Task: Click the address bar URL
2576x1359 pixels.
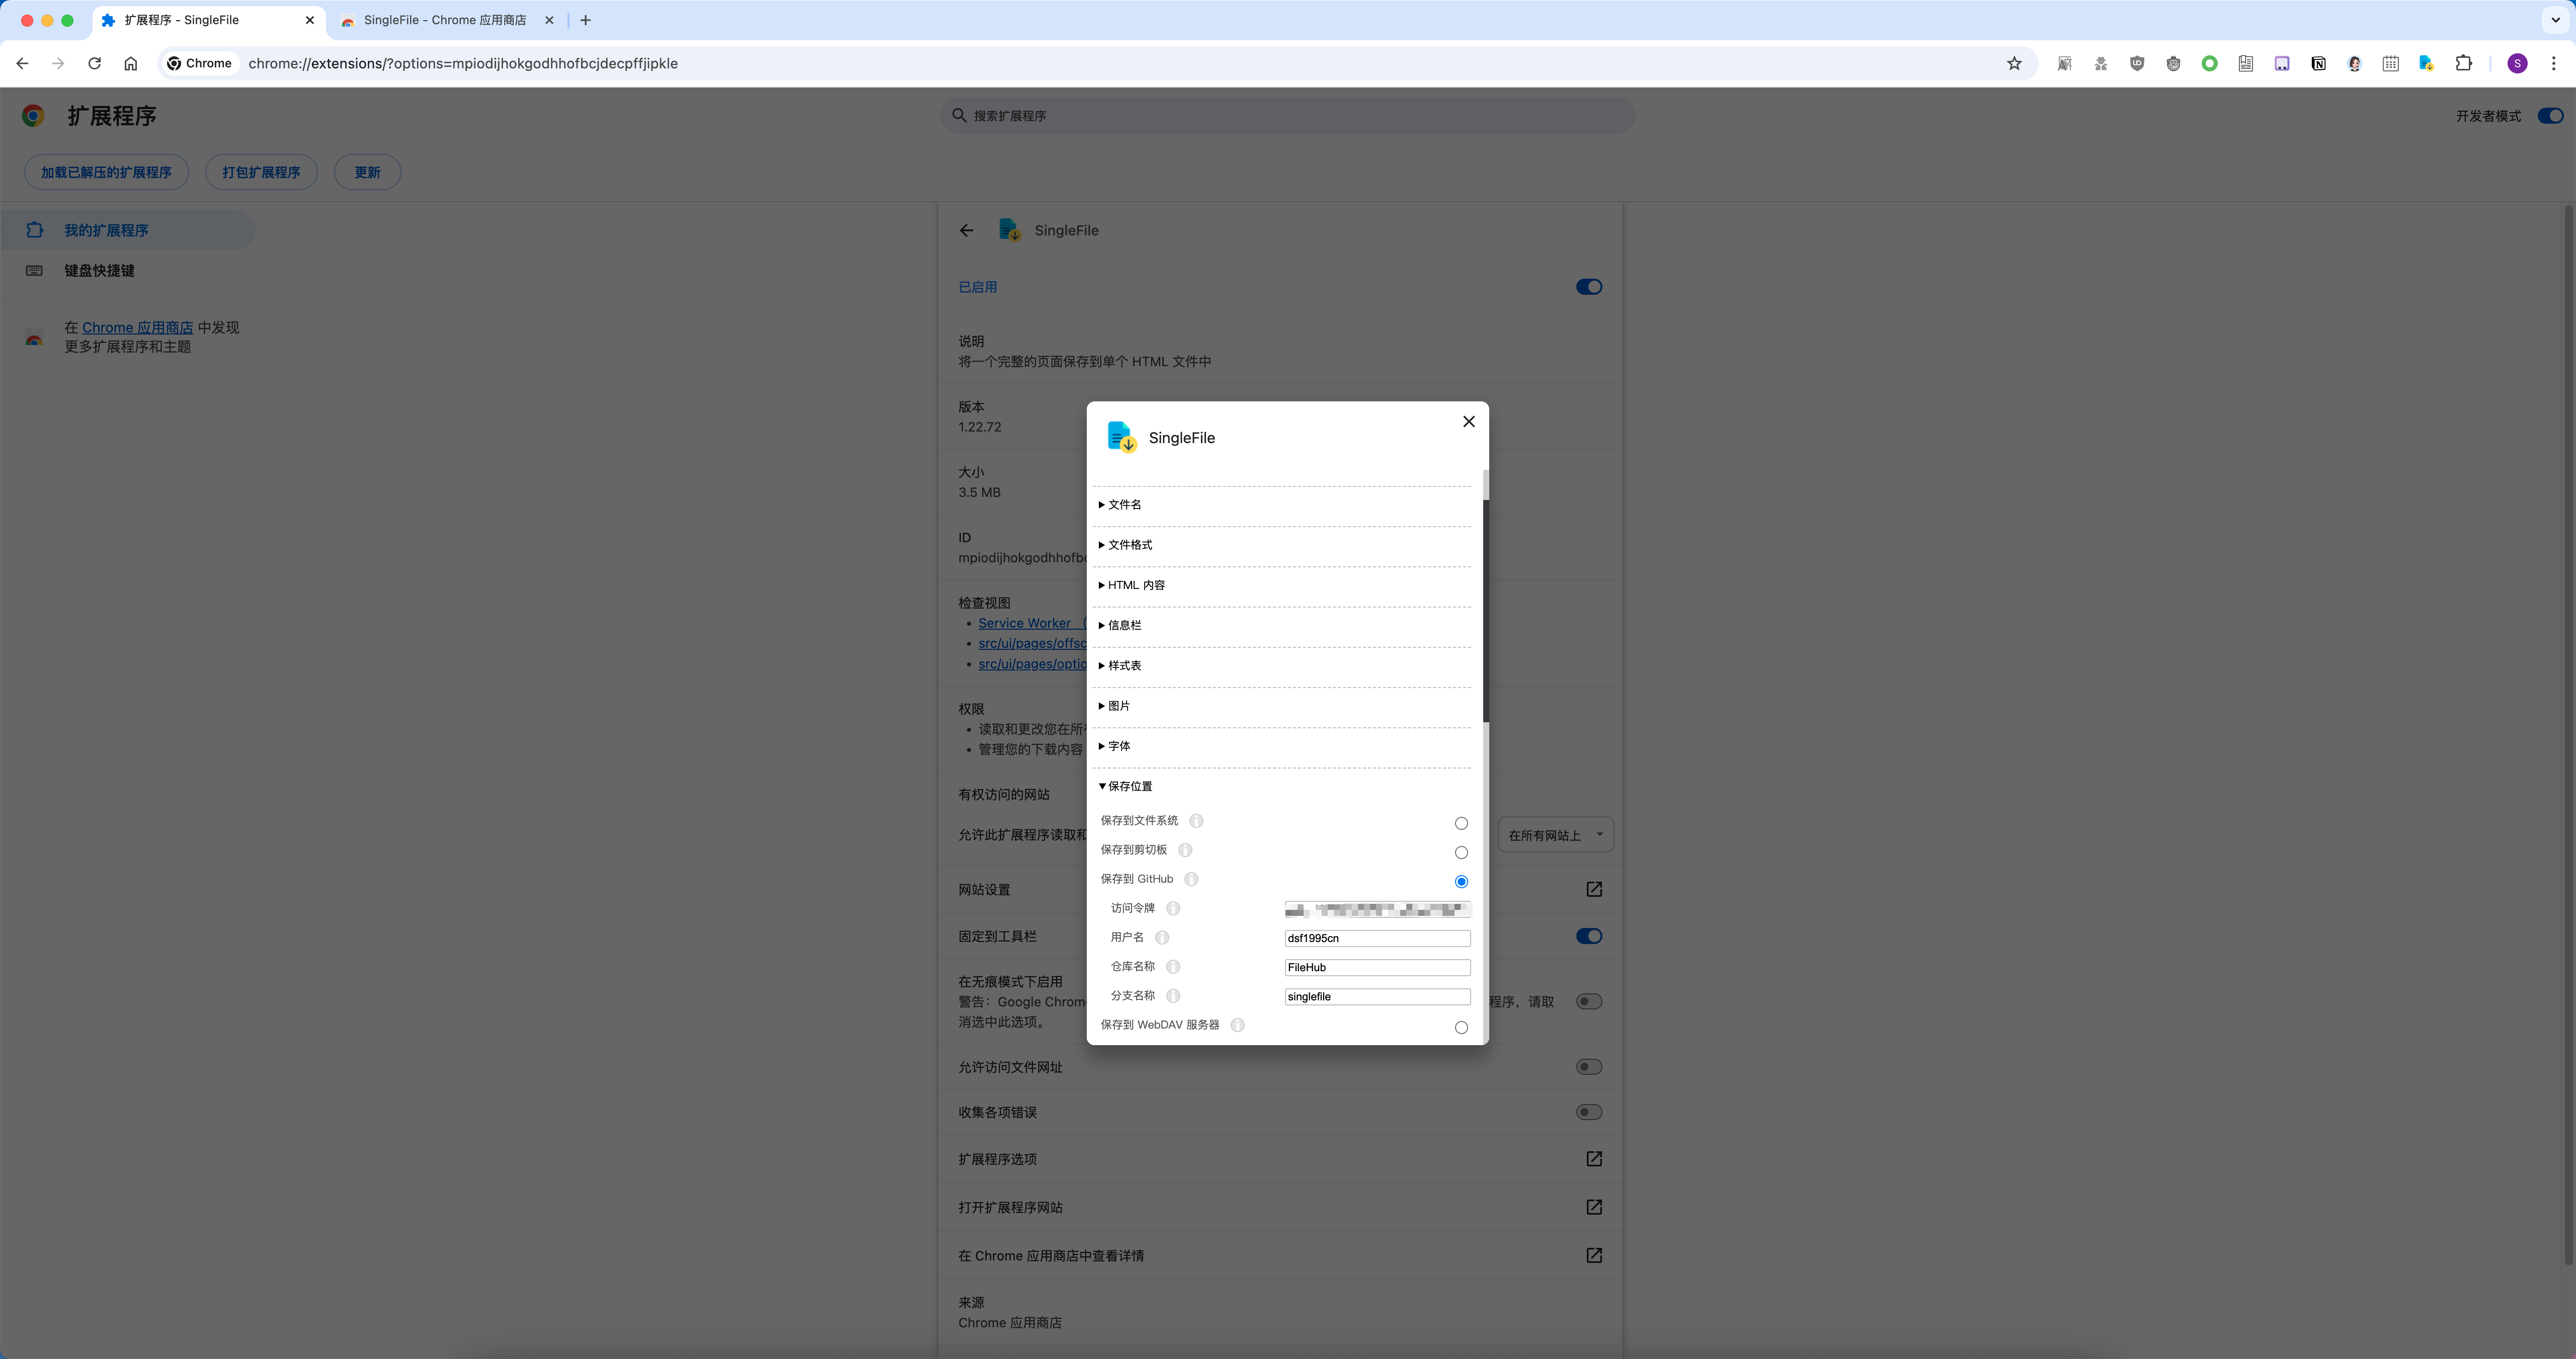Action: (x=463, y=63)
